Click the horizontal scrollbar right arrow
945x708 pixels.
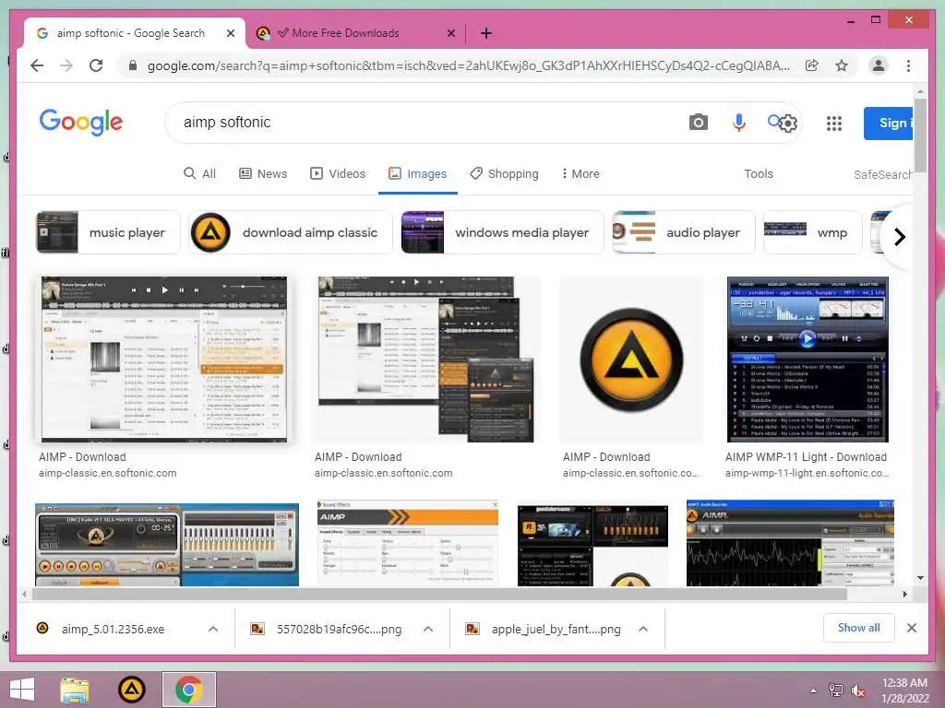(904, 595)
